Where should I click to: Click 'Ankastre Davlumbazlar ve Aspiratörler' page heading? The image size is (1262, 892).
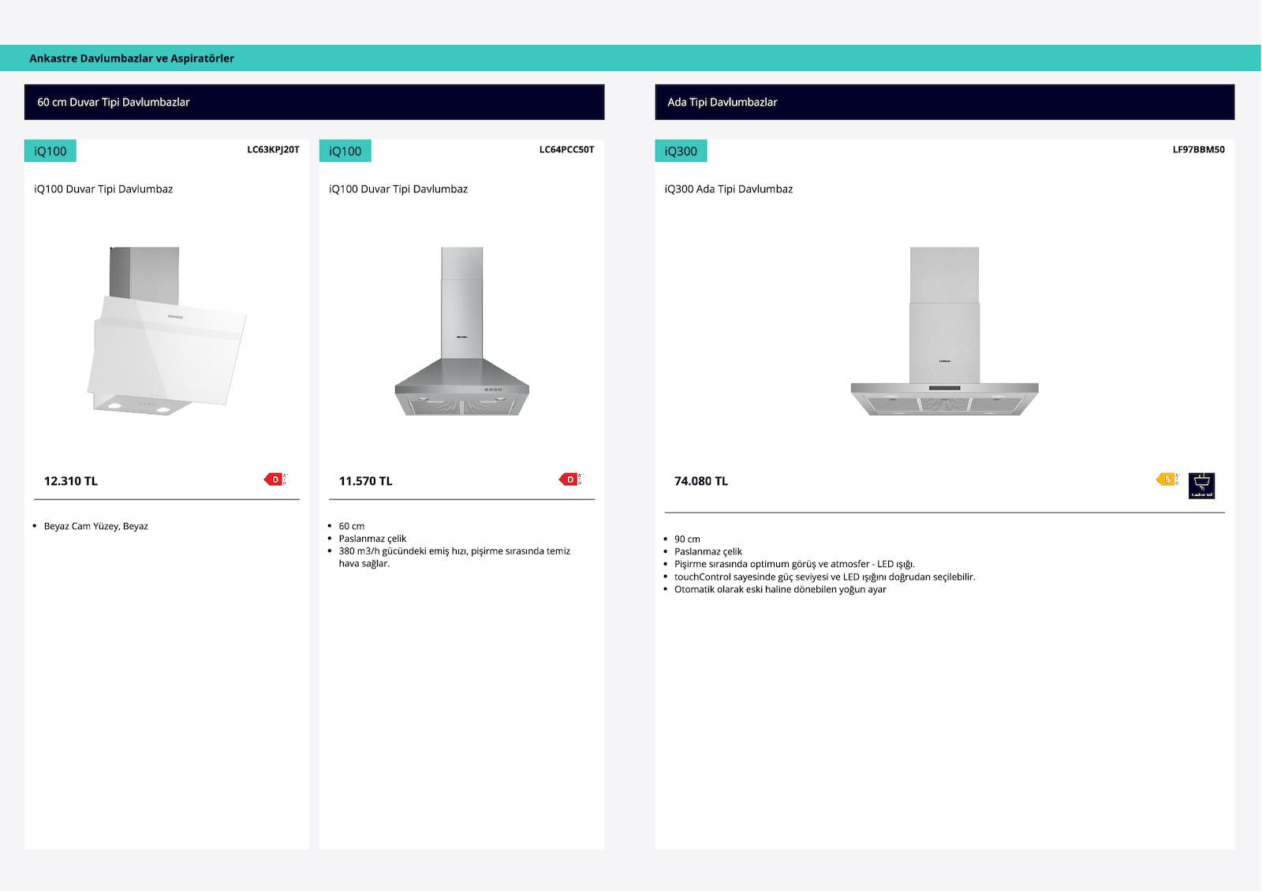pos(132,58)
